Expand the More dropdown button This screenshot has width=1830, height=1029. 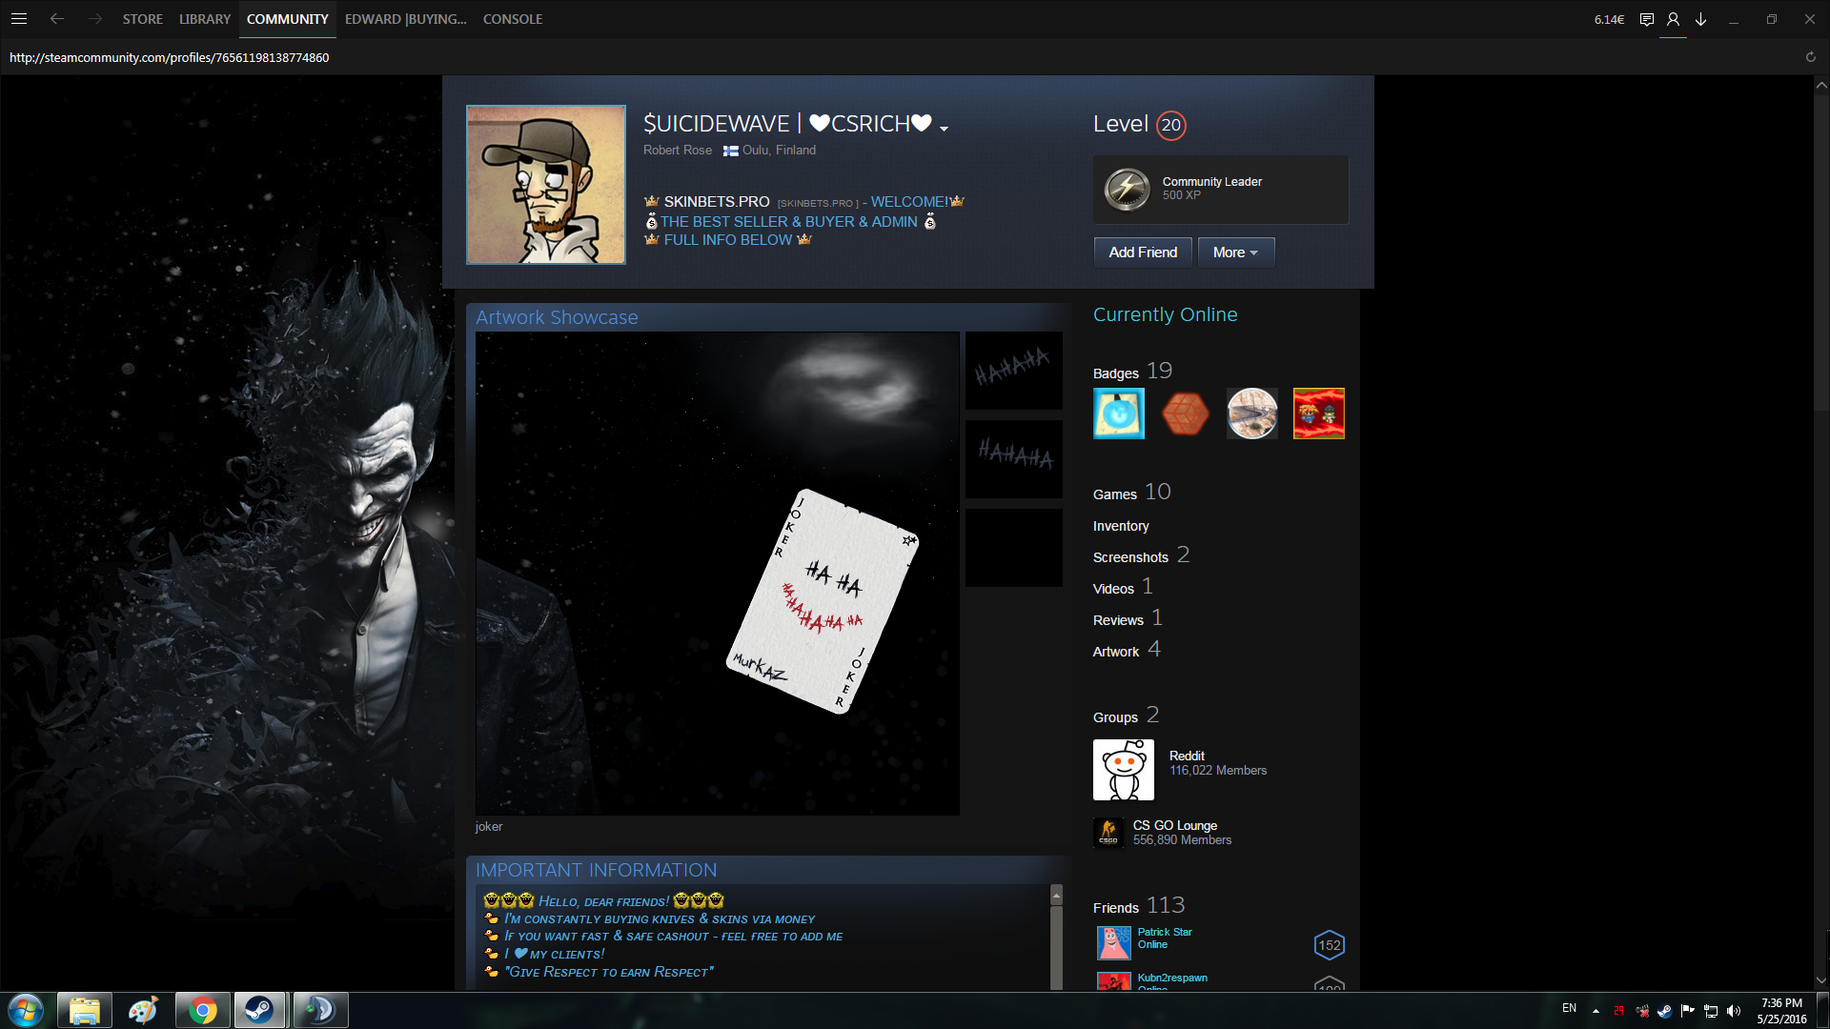(1235, 252)
